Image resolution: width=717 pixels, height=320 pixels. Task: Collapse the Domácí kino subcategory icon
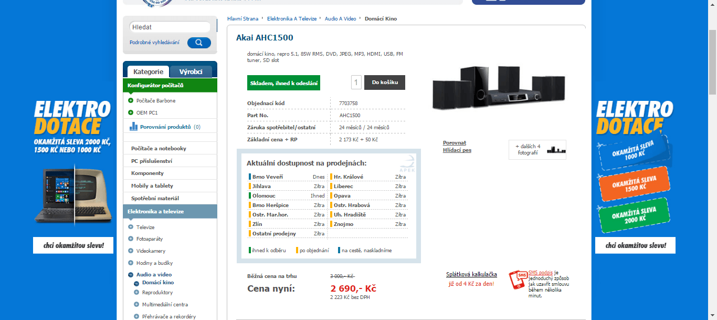coord(136,283)
